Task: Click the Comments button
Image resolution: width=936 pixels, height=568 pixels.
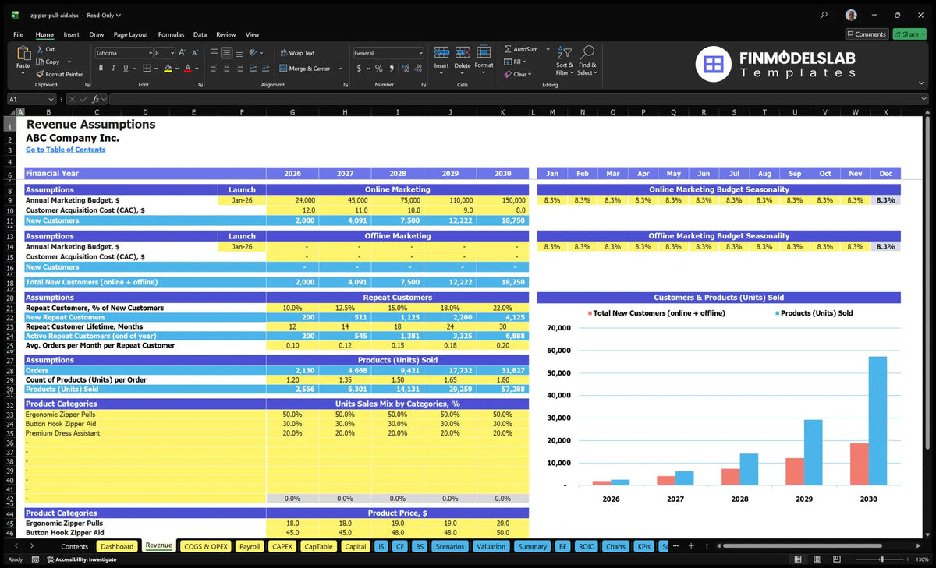Action: 867,34
